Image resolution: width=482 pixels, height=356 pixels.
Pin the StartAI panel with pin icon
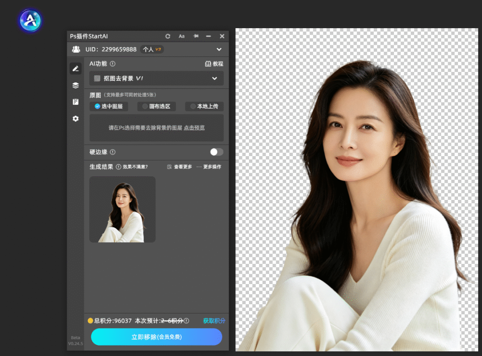pyautogui.click(x=195, y=36)
